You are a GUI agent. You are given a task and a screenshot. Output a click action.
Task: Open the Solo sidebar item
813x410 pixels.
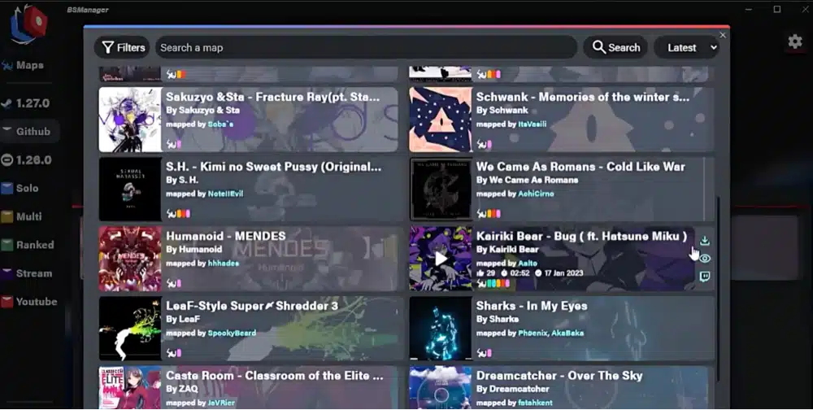pyautogui.click(x=20, y=189)
